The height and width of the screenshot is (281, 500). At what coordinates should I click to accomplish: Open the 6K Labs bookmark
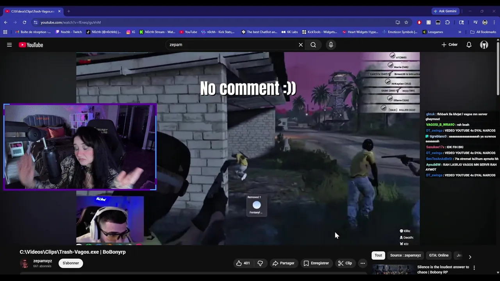pos(289,32)
